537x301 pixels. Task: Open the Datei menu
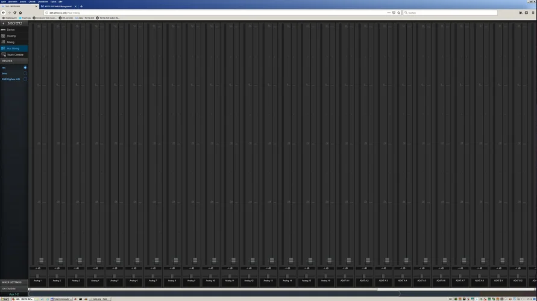4,2
